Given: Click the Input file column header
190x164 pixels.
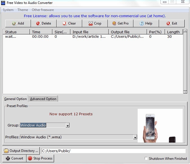Looking at the screenshot, I should [x=90, y=32].
